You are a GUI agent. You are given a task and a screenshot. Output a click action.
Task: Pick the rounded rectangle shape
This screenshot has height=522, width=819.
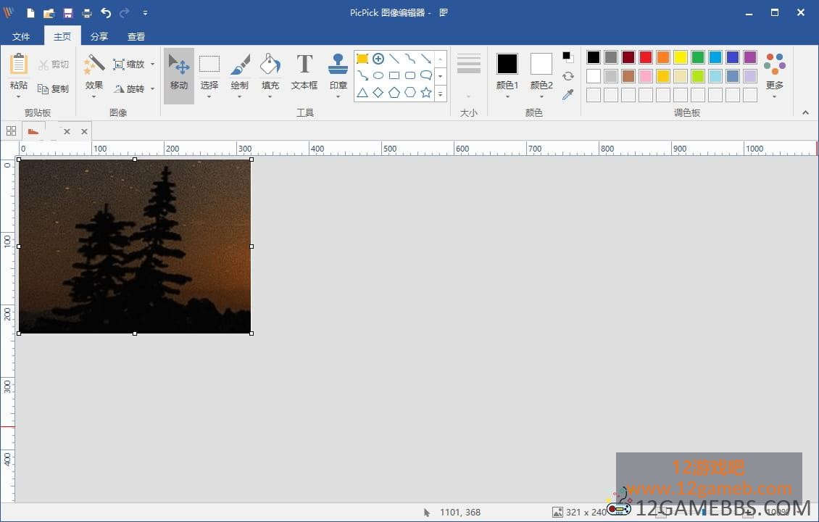410,76
